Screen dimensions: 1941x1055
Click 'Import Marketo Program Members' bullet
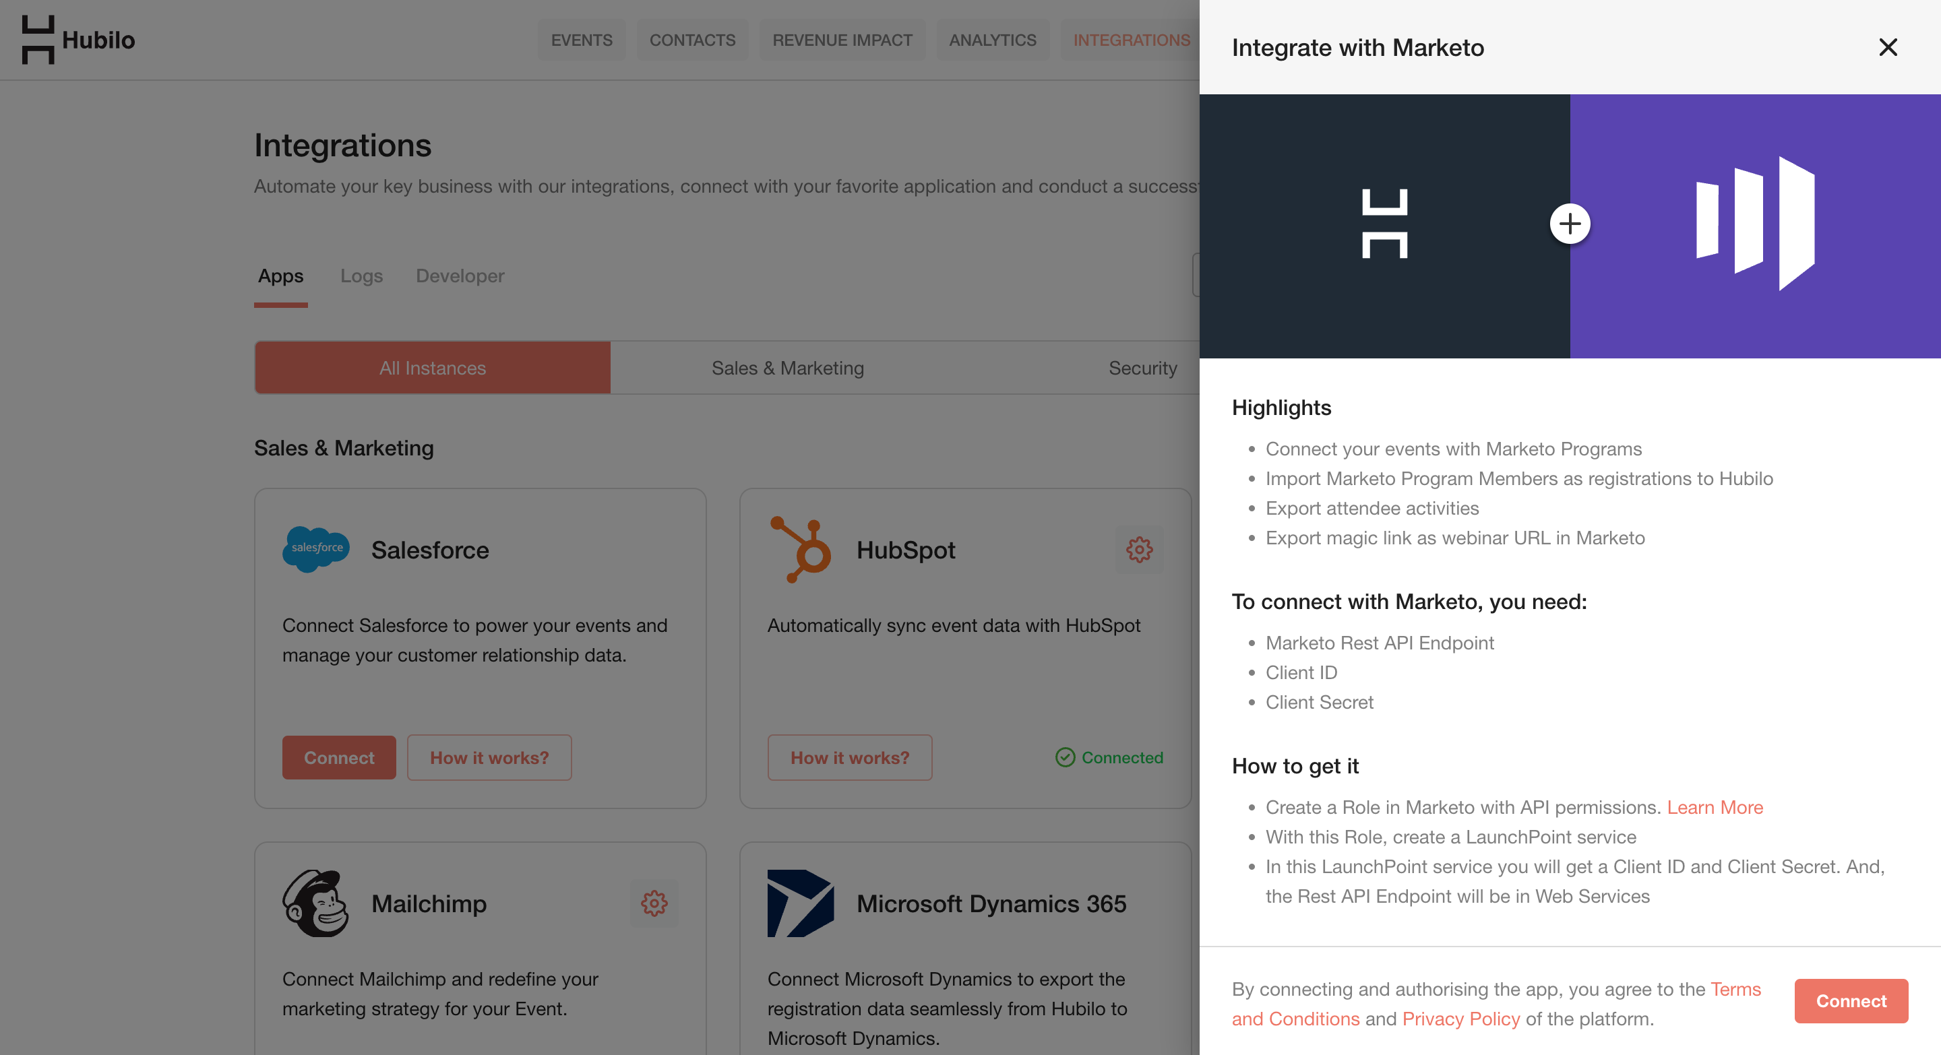[1518, 478]
